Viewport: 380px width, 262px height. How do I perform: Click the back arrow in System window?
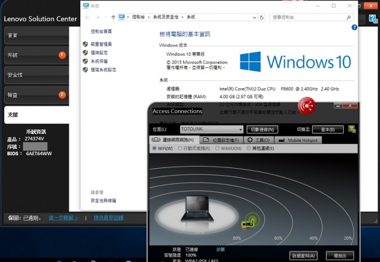pos(87,17)
